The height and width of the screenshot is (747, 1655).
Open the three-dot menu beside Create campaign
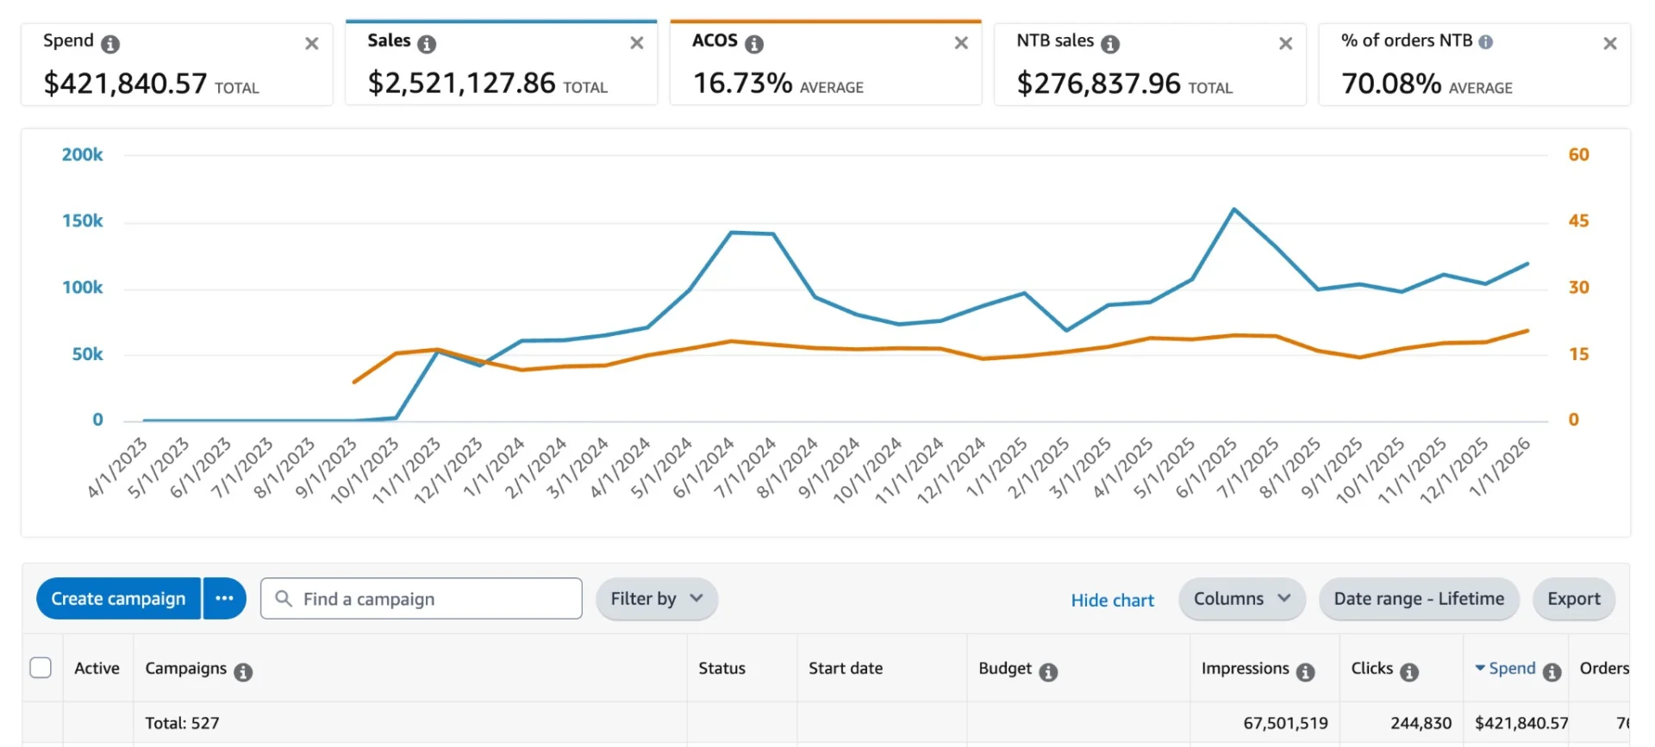[224, 599]
